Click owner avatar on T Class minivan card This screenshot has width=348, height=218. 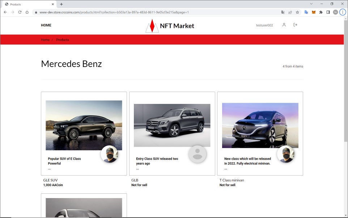[x=286, y=154]
